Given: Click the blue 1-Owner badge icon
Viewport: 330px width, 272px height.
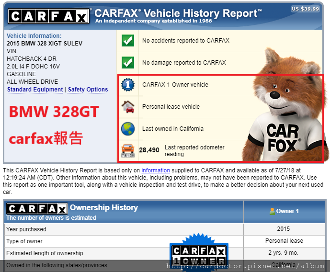Looking at the screenshot, I should 128,85.
